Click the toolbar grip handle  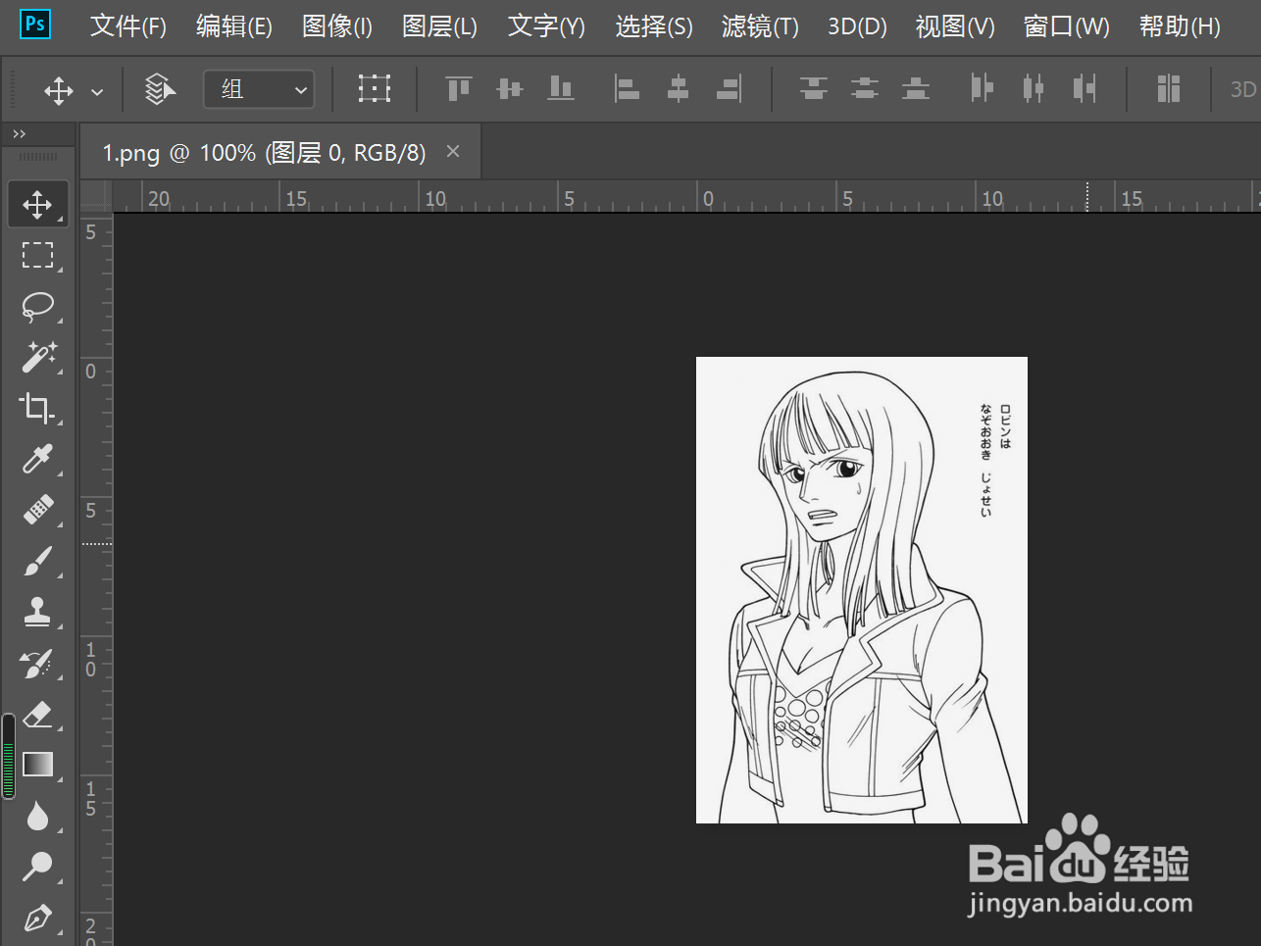point(38,157)
